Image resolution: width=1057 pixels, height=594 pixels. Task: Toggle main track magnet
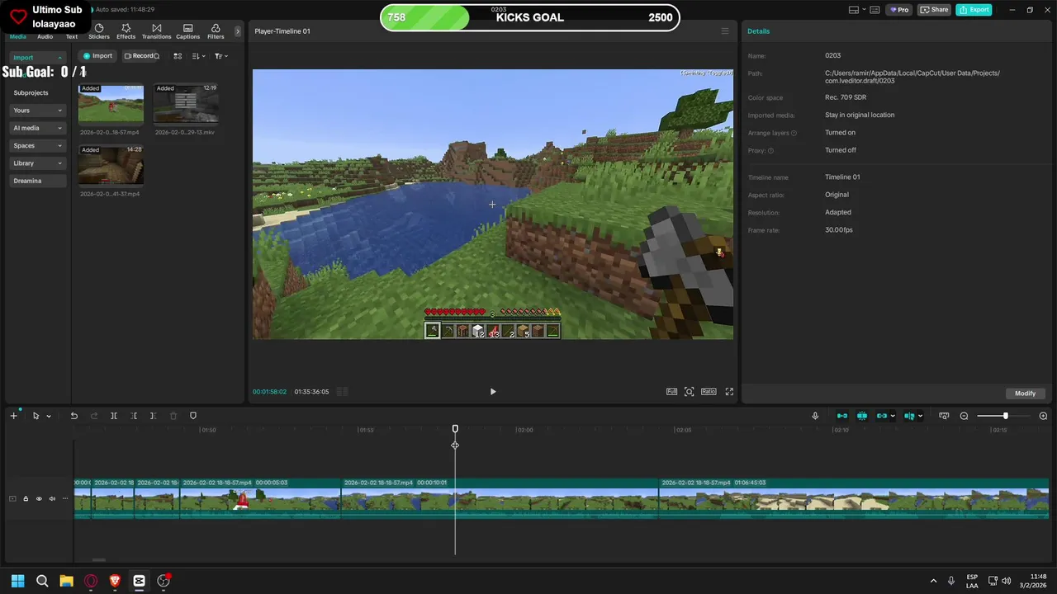click(x=841, y=416)
